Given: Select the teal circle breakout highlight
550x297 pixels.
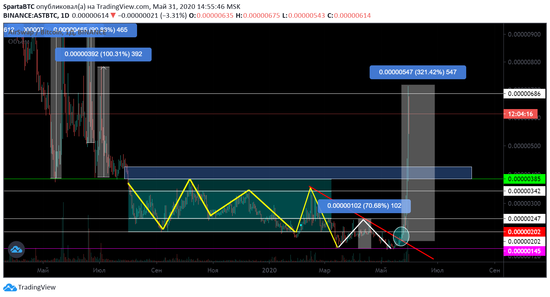Looking at the screenshot, I should pyautogui.click(x=401, y=236).
